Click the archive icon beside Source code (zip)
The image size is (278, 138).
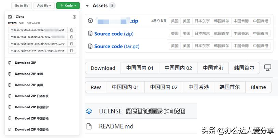pos(91,34)
